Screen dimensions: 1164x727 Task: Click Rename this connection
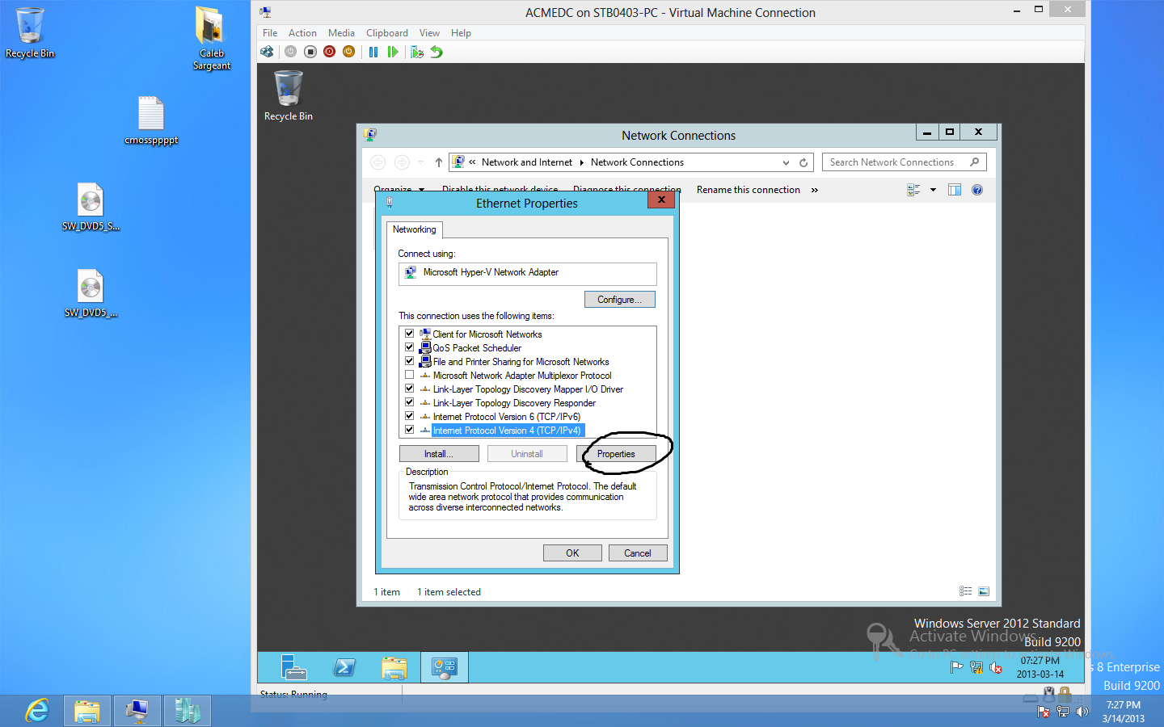pos(749,190)
